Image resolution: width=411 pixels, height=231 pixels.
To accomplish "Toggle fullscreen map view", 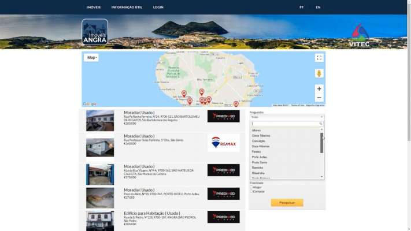I will (319, 58).
